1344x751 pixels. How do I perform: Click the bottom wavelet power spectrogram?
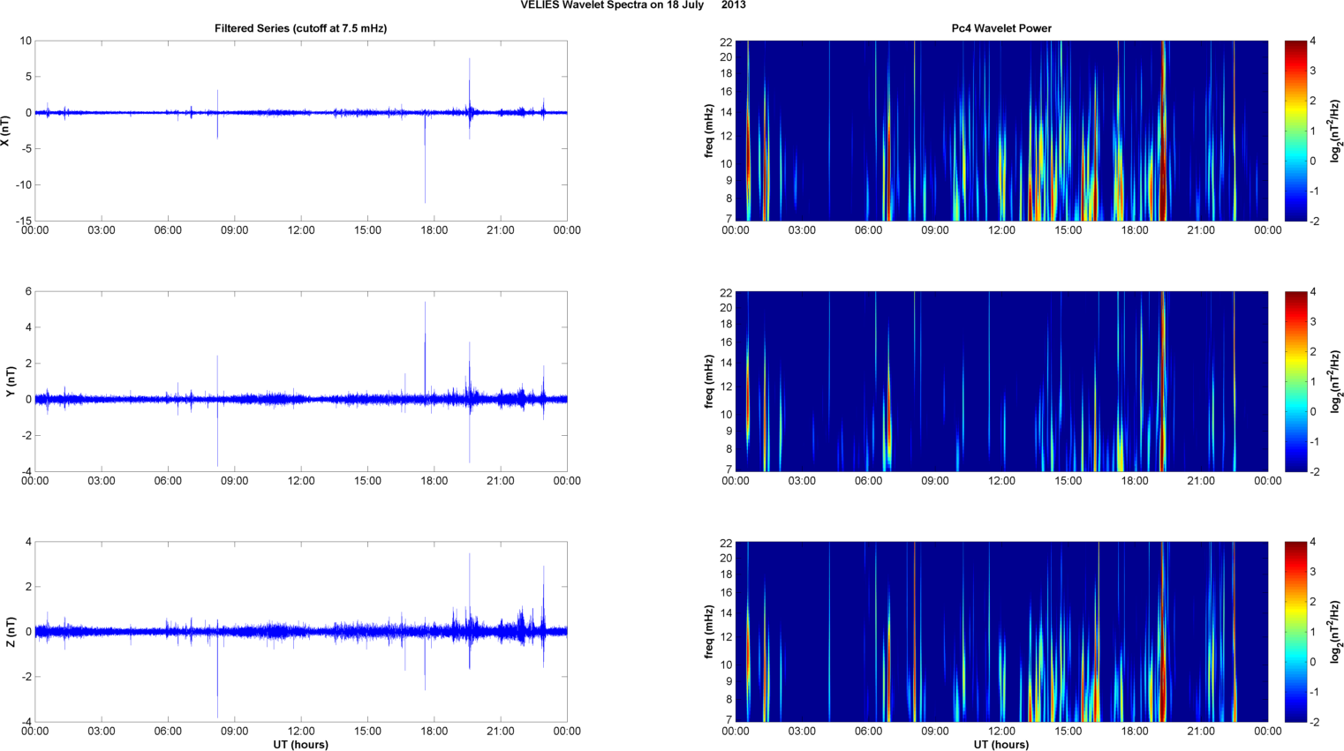pyautogui.click(x=1000, y=632)
